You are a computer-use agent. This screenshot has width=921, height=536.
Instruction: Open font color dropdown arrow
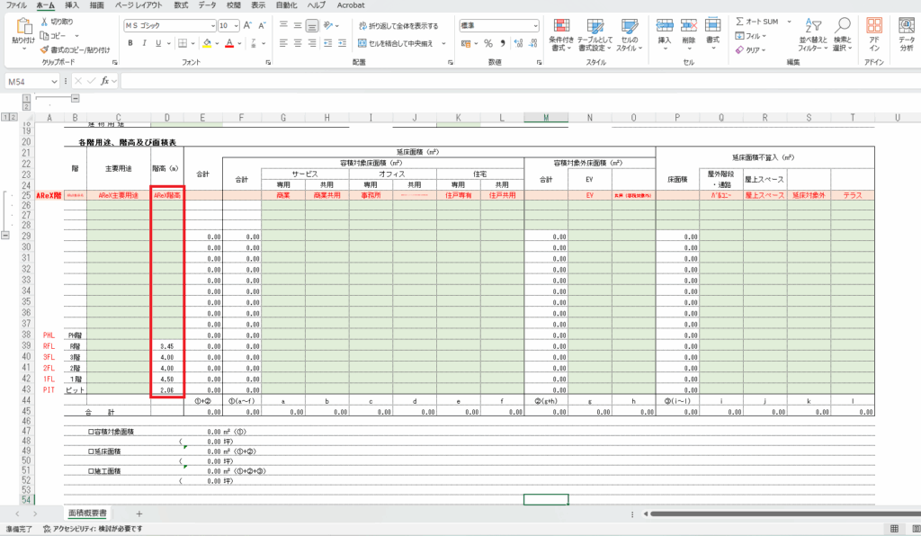point(239,43)
